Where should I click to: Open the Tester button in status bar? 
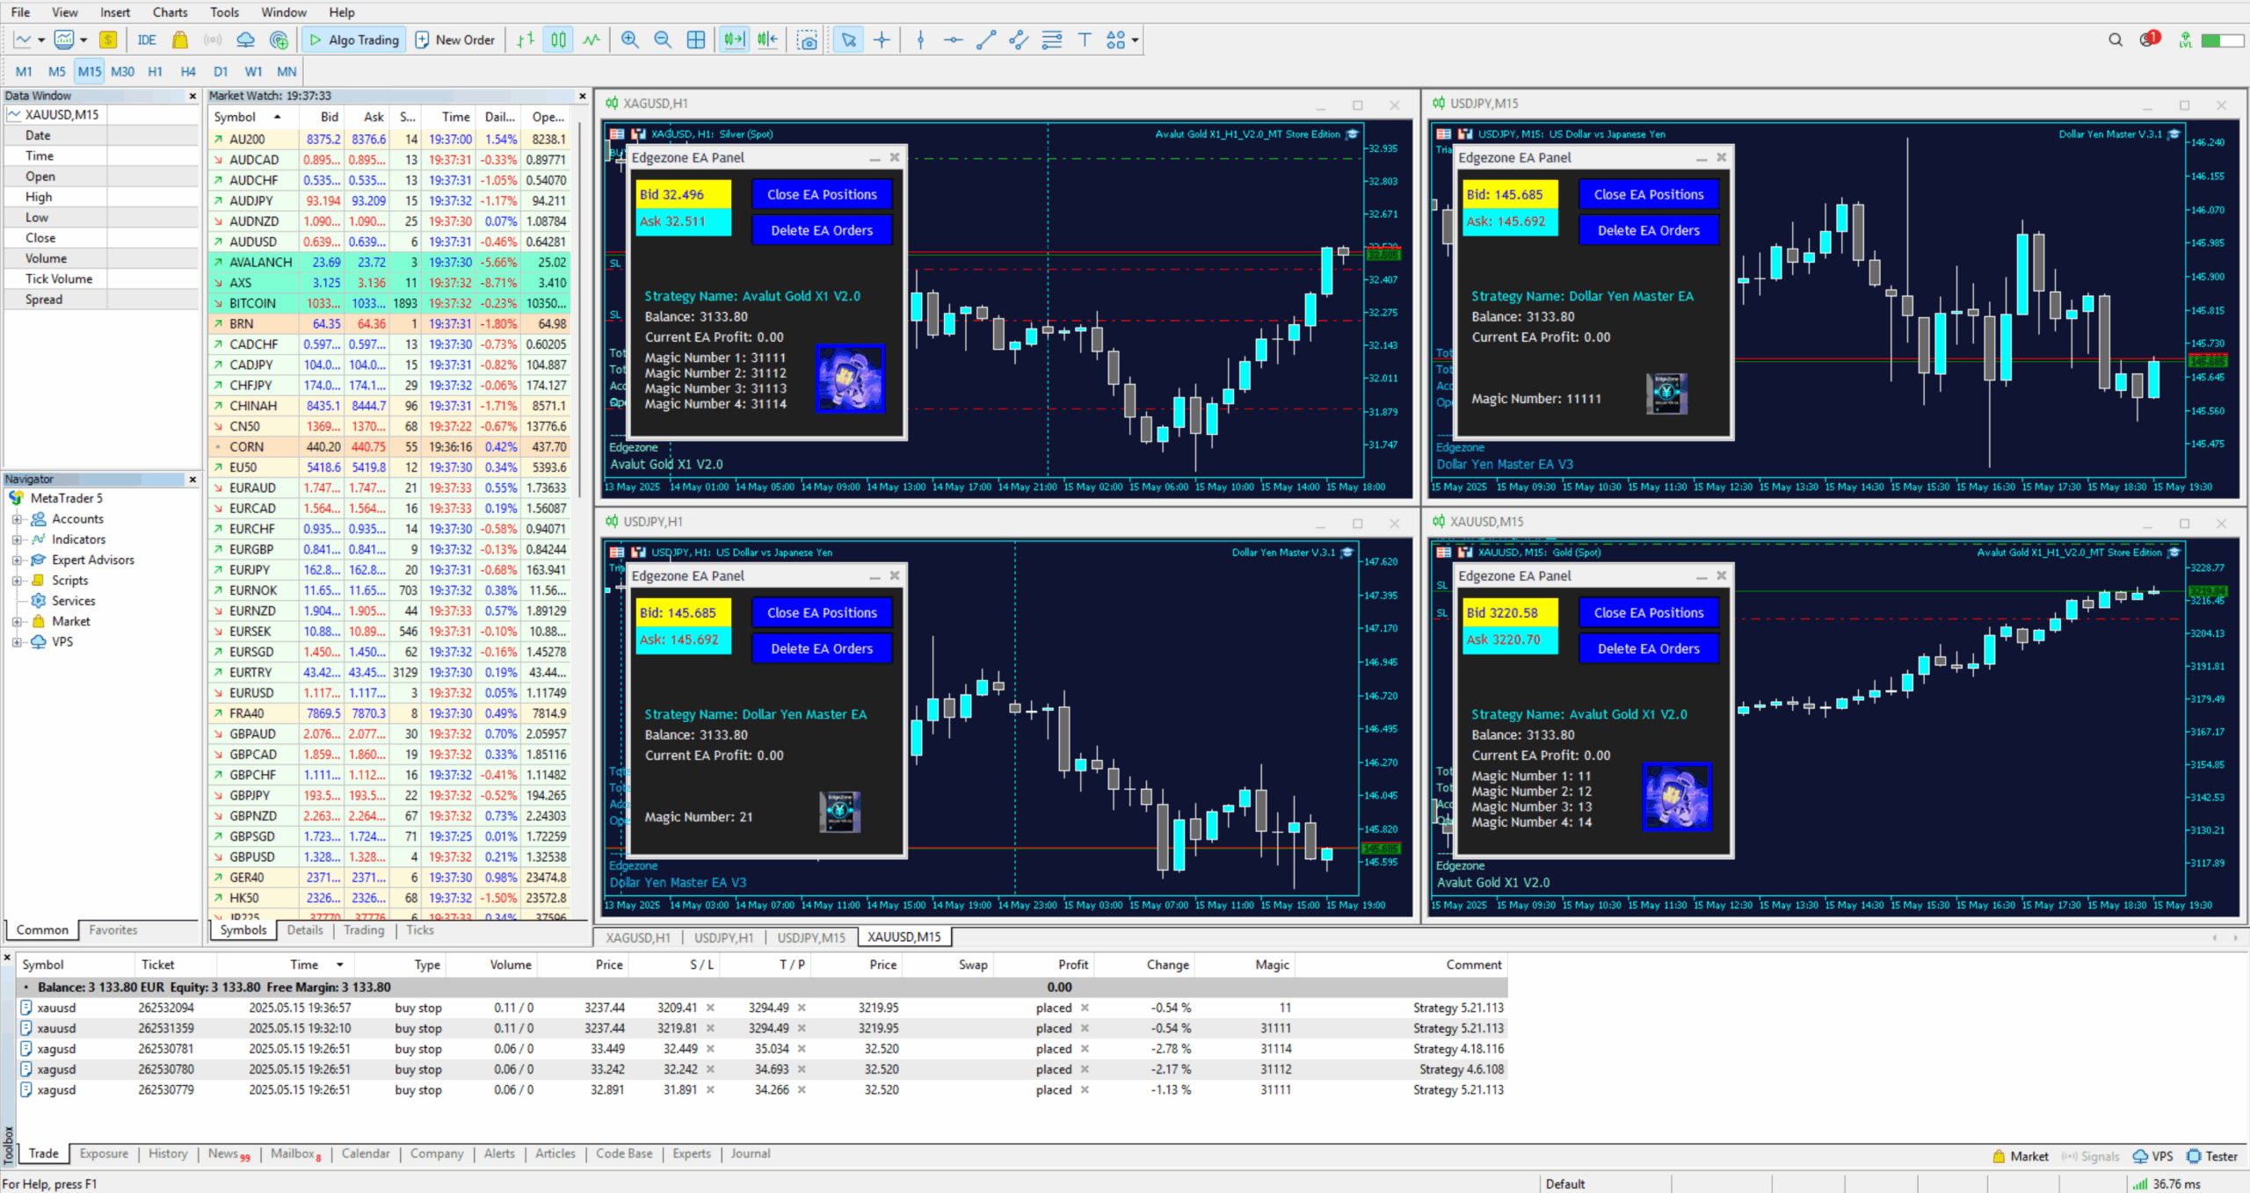pyautogui.click(x=2211, y=1156)
